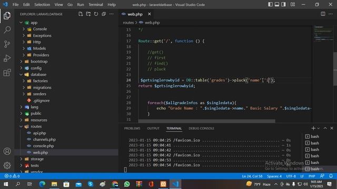Open the Explorer view in activity bar
Screen dimensions: 337x189
(x=7, y=16)
